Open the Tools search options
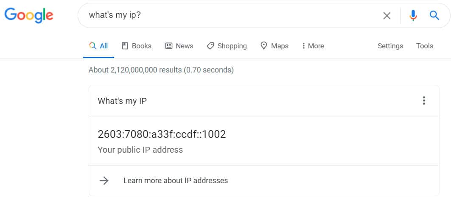 coord(424,46)
